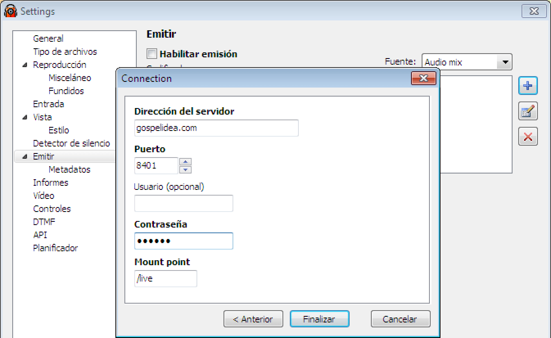Close the Connection dialog
This screenshot has height=338, width=551.
pyautogui.click(x=423, y=78)
